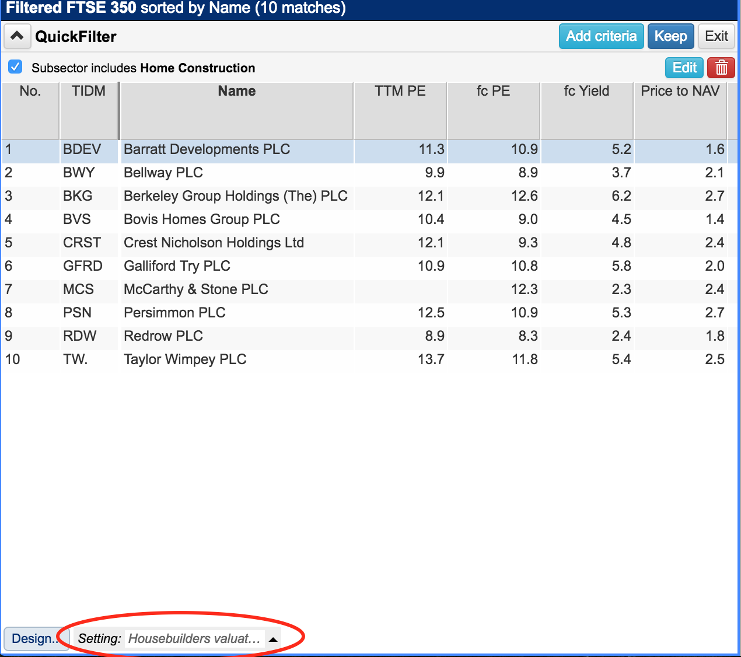The width and height of the screenshot is (741, 657).
Task: Select Bovis Homes Group PLC
Action: coord(202,219)
